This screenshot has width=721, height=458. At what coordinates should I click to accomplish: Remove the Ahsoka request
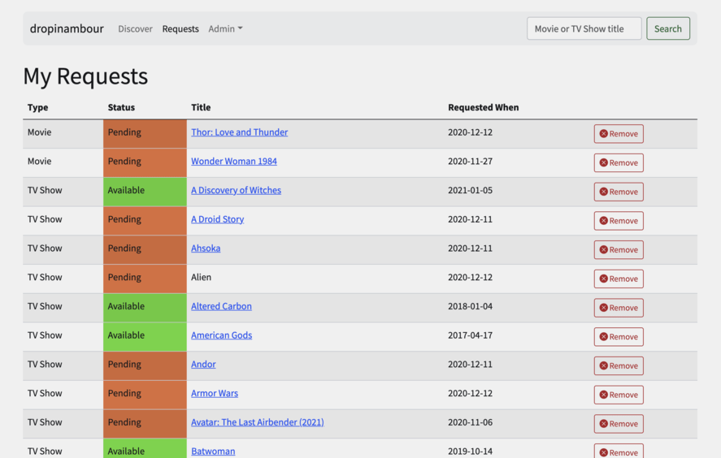coord(619,249)
